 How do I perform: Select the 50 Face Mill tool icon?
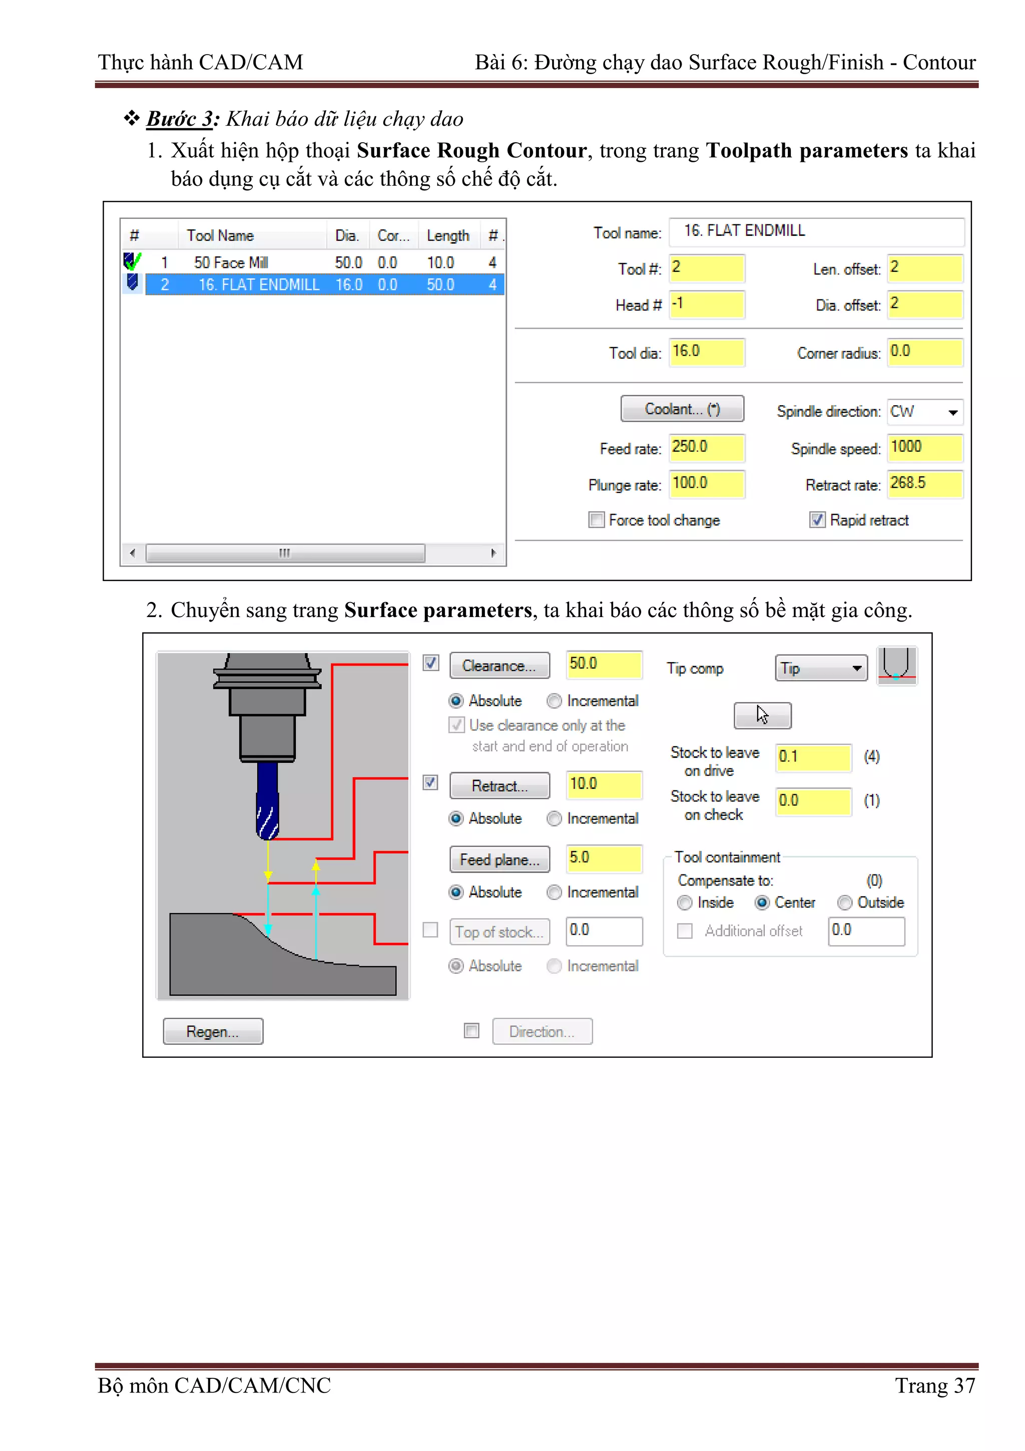click(132, 261)
